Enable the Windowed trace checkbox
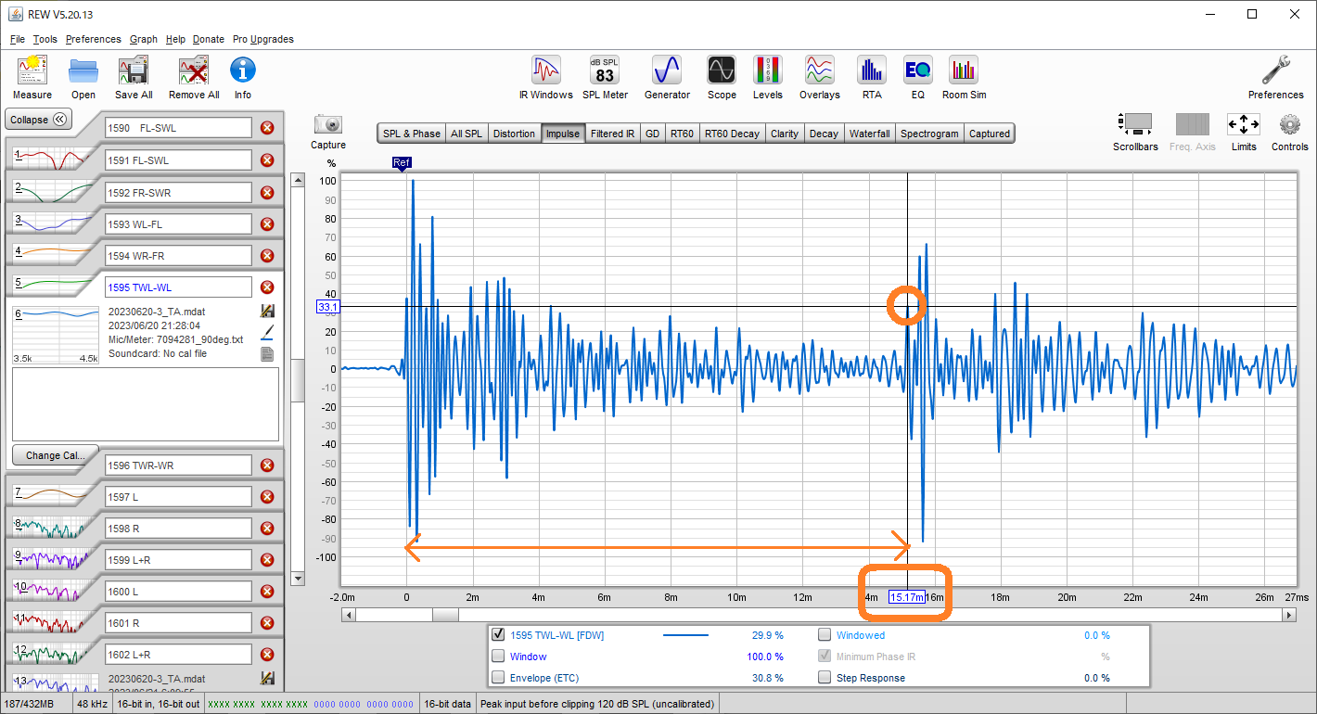Viewport: 1317px width, 714px height. tap(825, 635)
